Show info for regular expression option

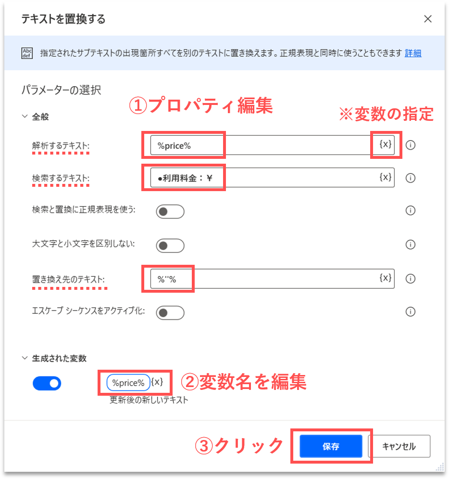click(410, 210)
